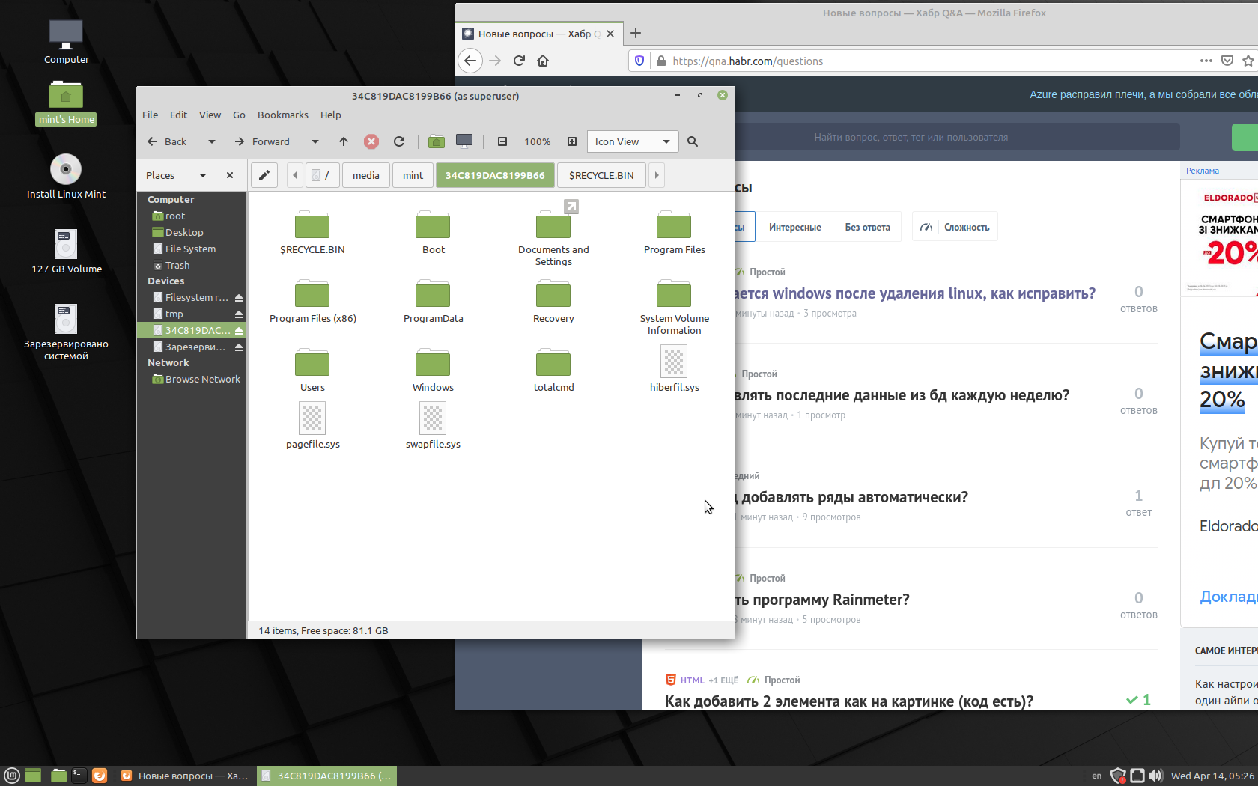Open the Help menu
The image size is (1258, 786).
tap(331, 115)
